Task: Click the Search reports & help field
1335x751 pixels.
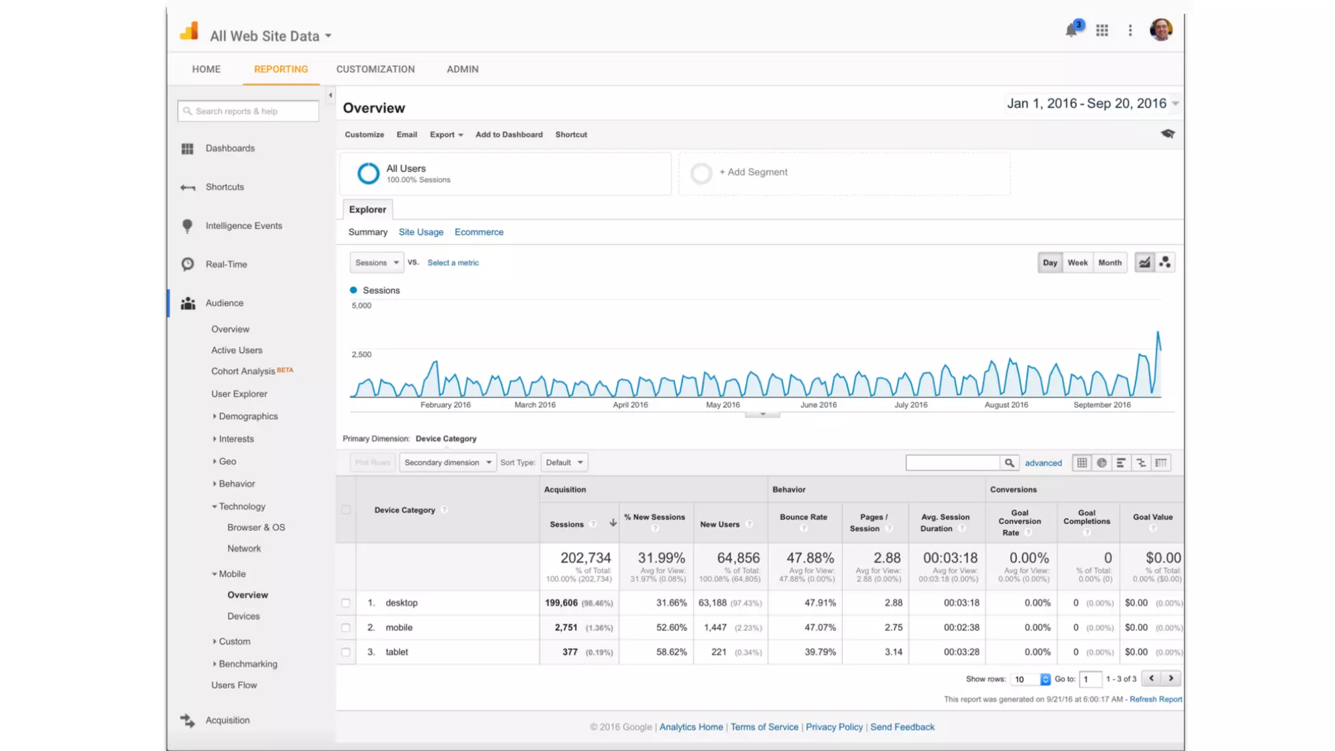Action: 248,111
